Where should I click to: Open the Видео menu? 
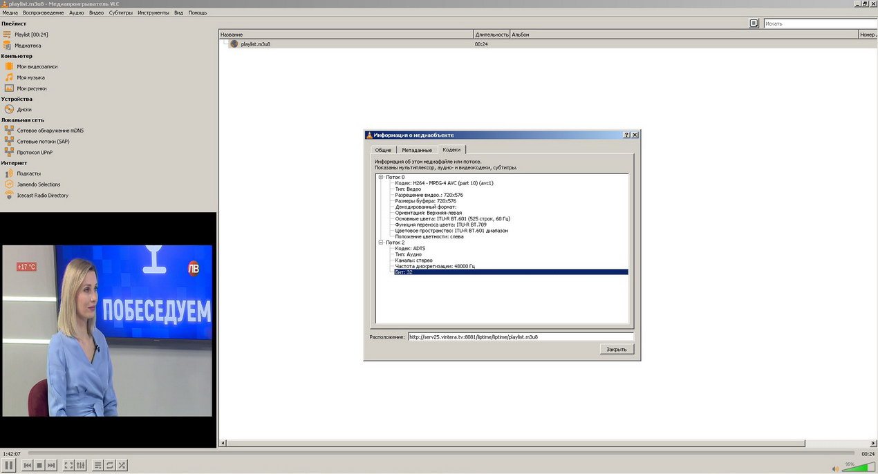pyautogui.click(x=97, y=12)
